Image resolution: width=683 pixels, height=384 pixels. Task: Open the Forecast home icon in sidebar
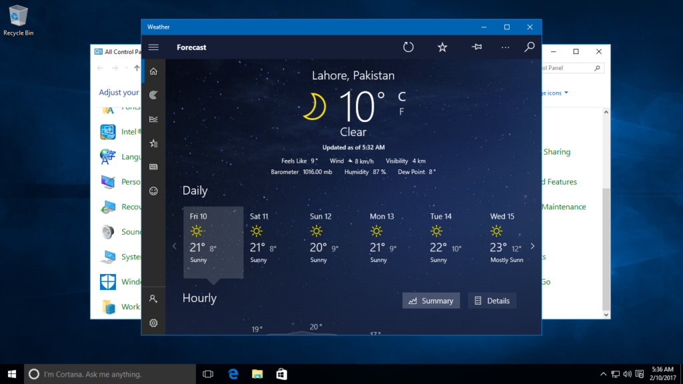pos(153,71)
